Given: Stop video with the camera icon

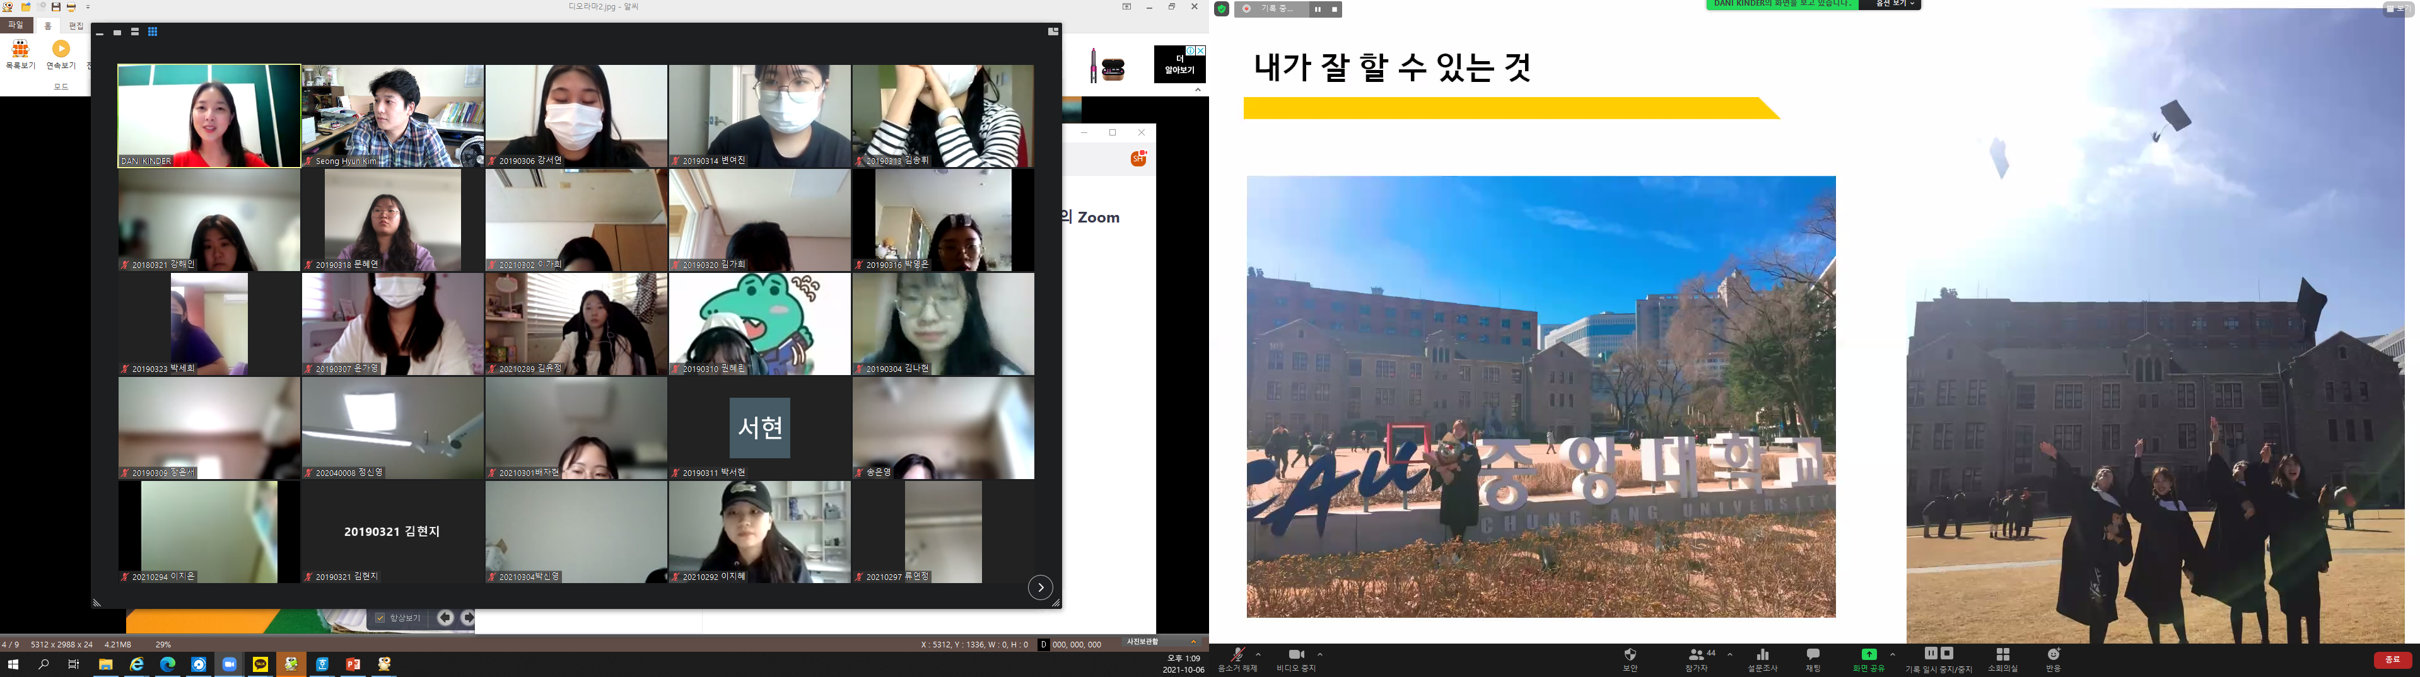Looking at the screenshot, I should click(1295, 659).
